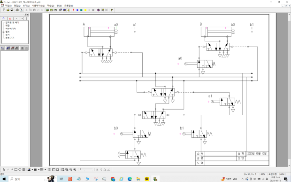Open the 도움말 menu
The width and height of the screenshot is (291, 182).
[69, 6]
